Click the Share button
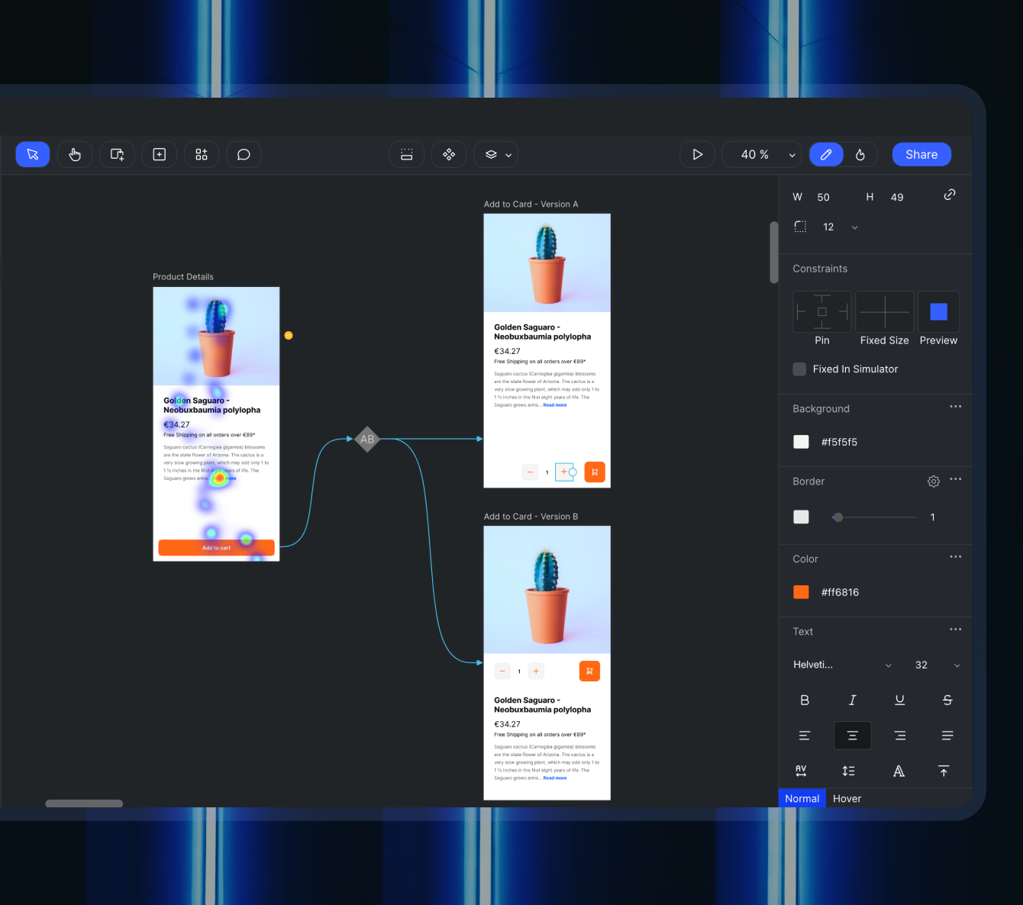The height and width of the screenshot is (905, 1023). pos(921,154)
